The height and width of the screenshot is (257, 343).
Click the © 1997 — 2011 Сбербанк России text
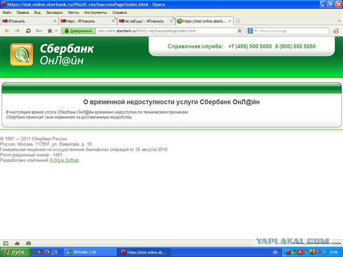pyautogui.click(x=33, y=139)
